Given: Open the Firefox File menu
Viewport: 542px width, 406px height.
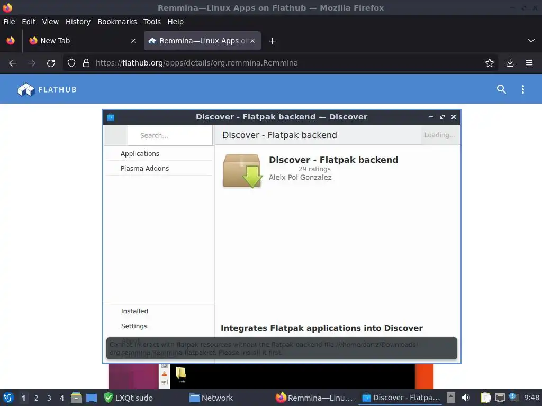Looking at the screenshot, I should (9, 22).
